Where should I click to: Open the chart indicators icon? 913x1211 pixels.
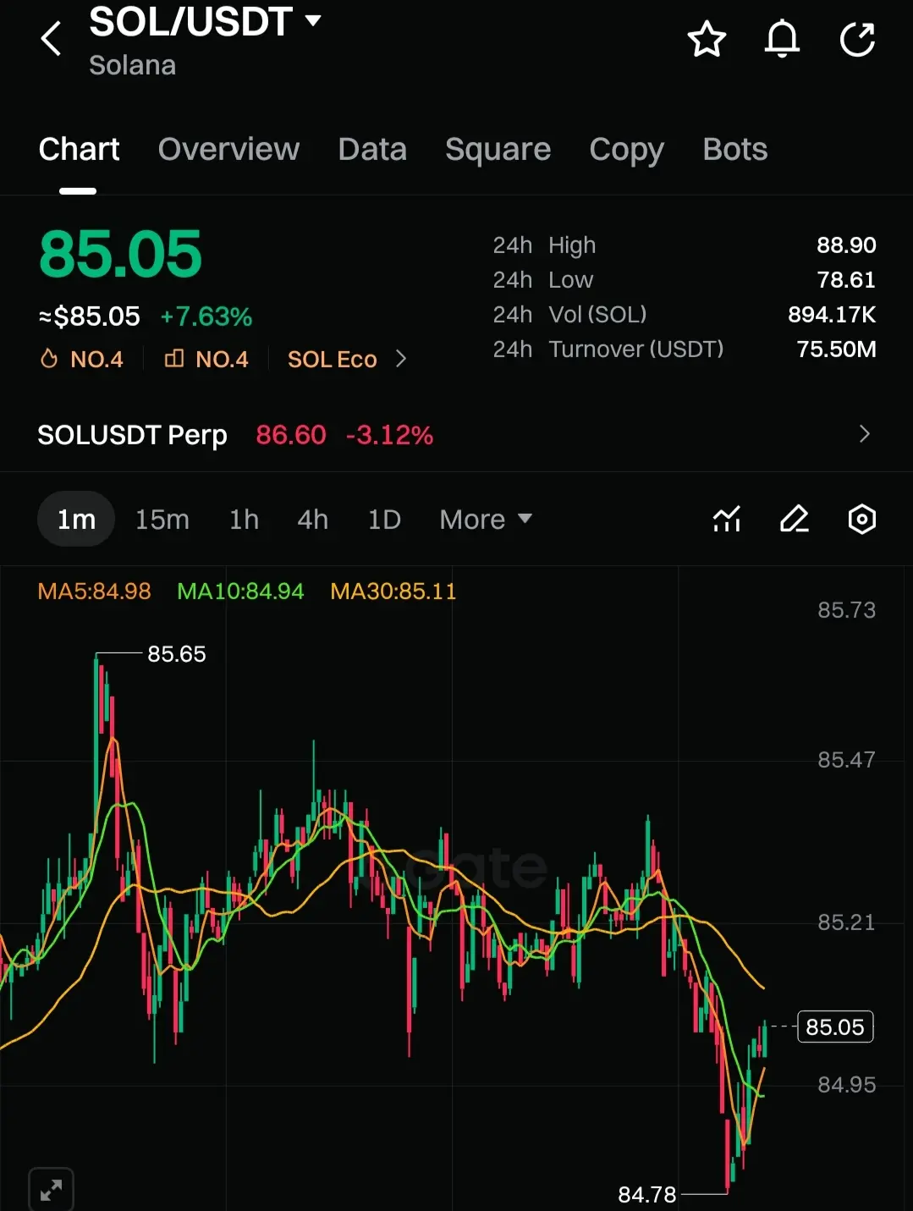point(727,519)
